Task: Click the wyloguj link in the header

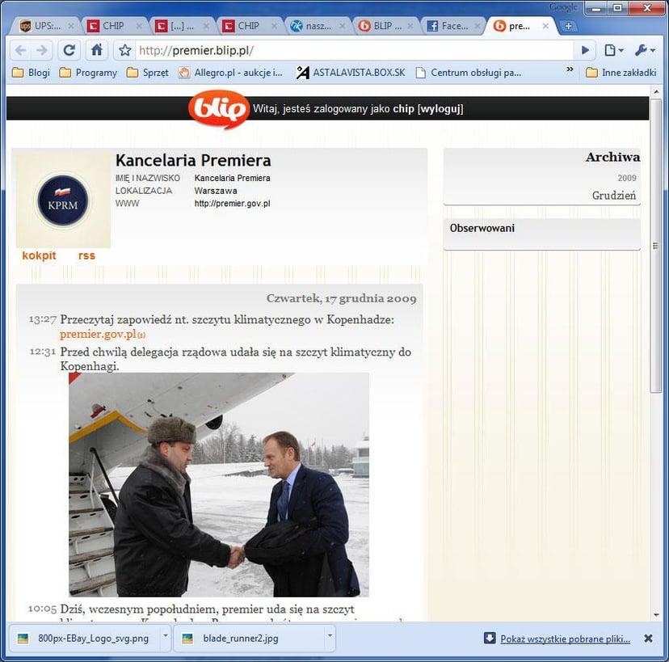Action: (441, 107)
